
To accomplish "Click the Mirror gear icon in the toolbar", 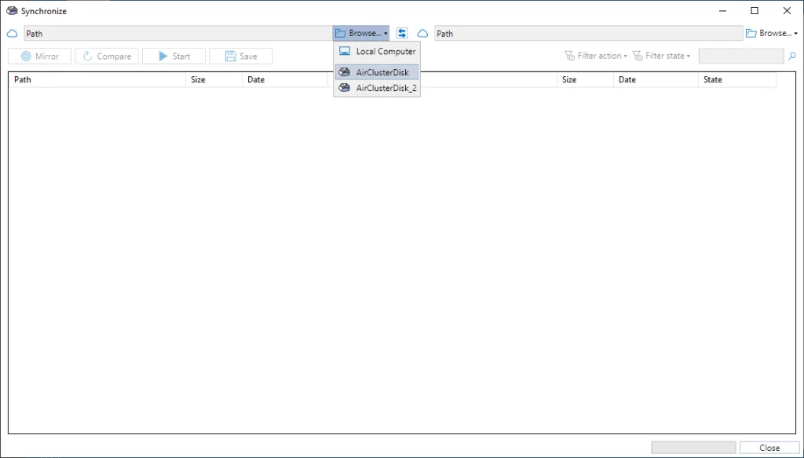I will (26, 56).
